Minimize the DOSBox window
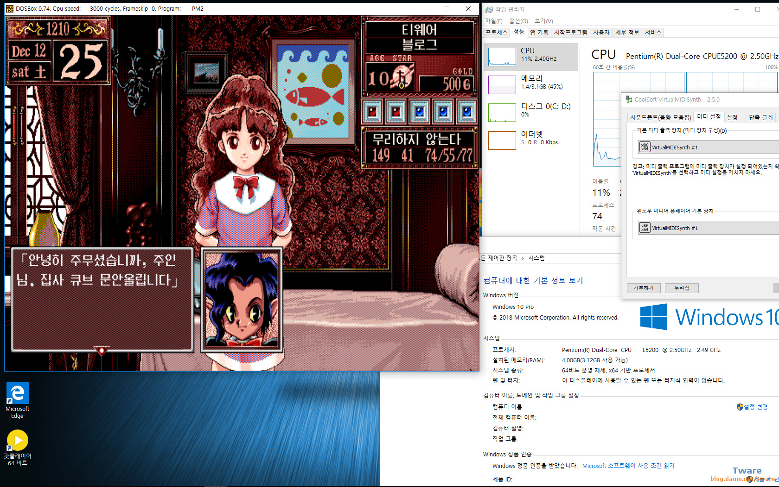779x487 pixels. 426,8
